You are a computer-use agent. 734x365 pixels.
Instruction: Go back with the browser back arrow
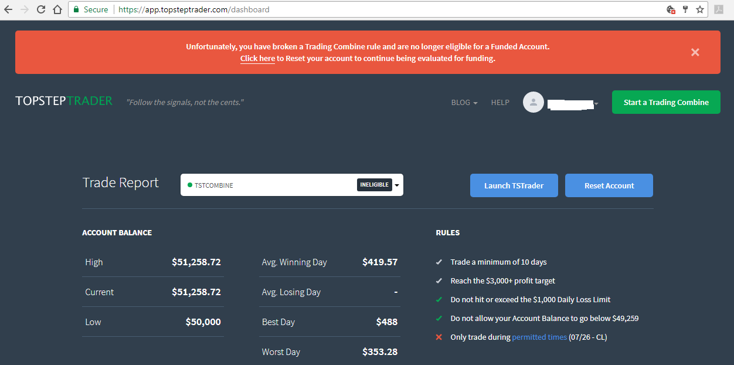8,9
